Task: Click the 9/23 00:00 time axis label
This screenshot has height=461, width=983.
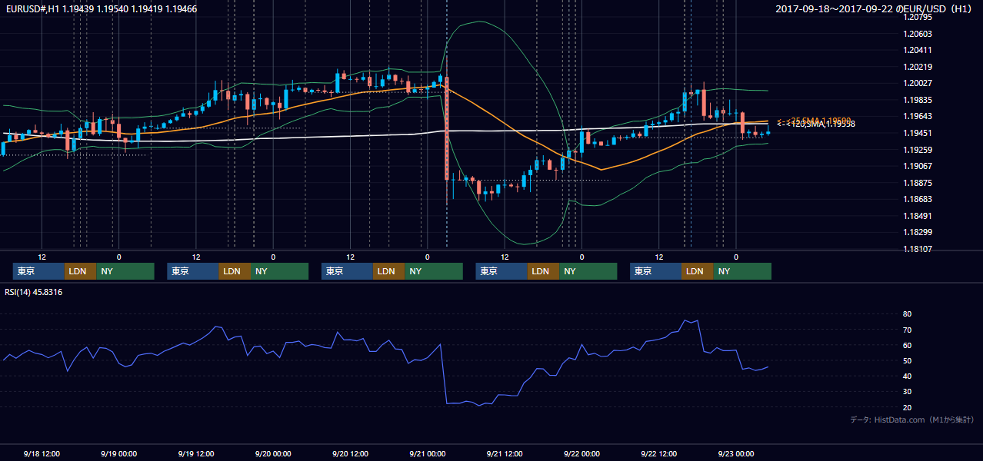Action: (x=736, y=453)
